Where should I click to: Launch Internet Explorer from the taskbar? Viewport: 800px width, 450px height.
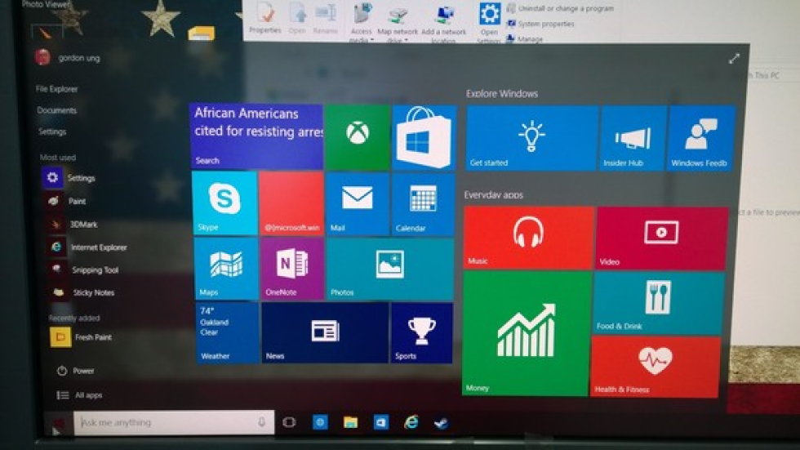pos(411,422)
